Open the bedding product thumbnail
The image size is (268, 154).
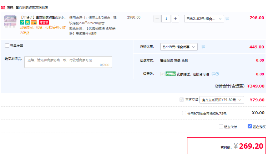click(x=10, y=21)
